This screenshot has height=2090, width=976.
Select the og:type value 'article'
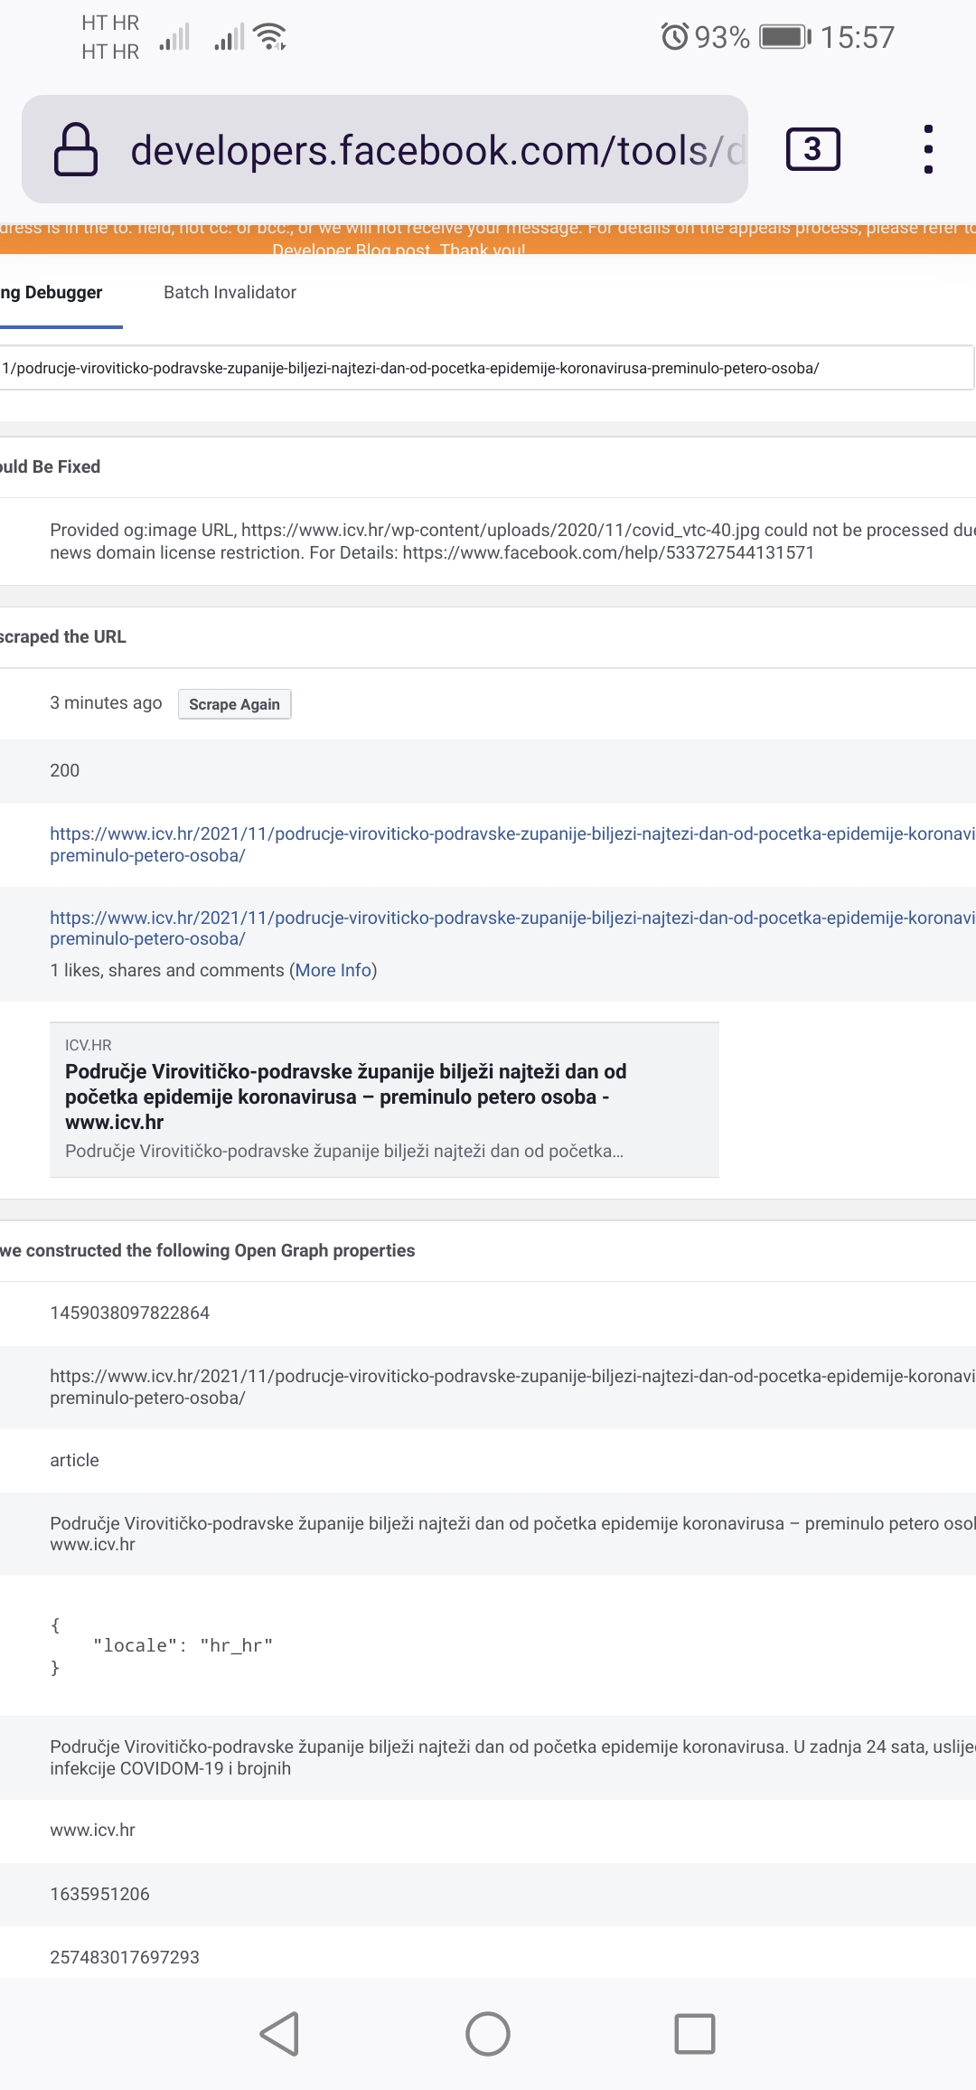(74, 1460)
